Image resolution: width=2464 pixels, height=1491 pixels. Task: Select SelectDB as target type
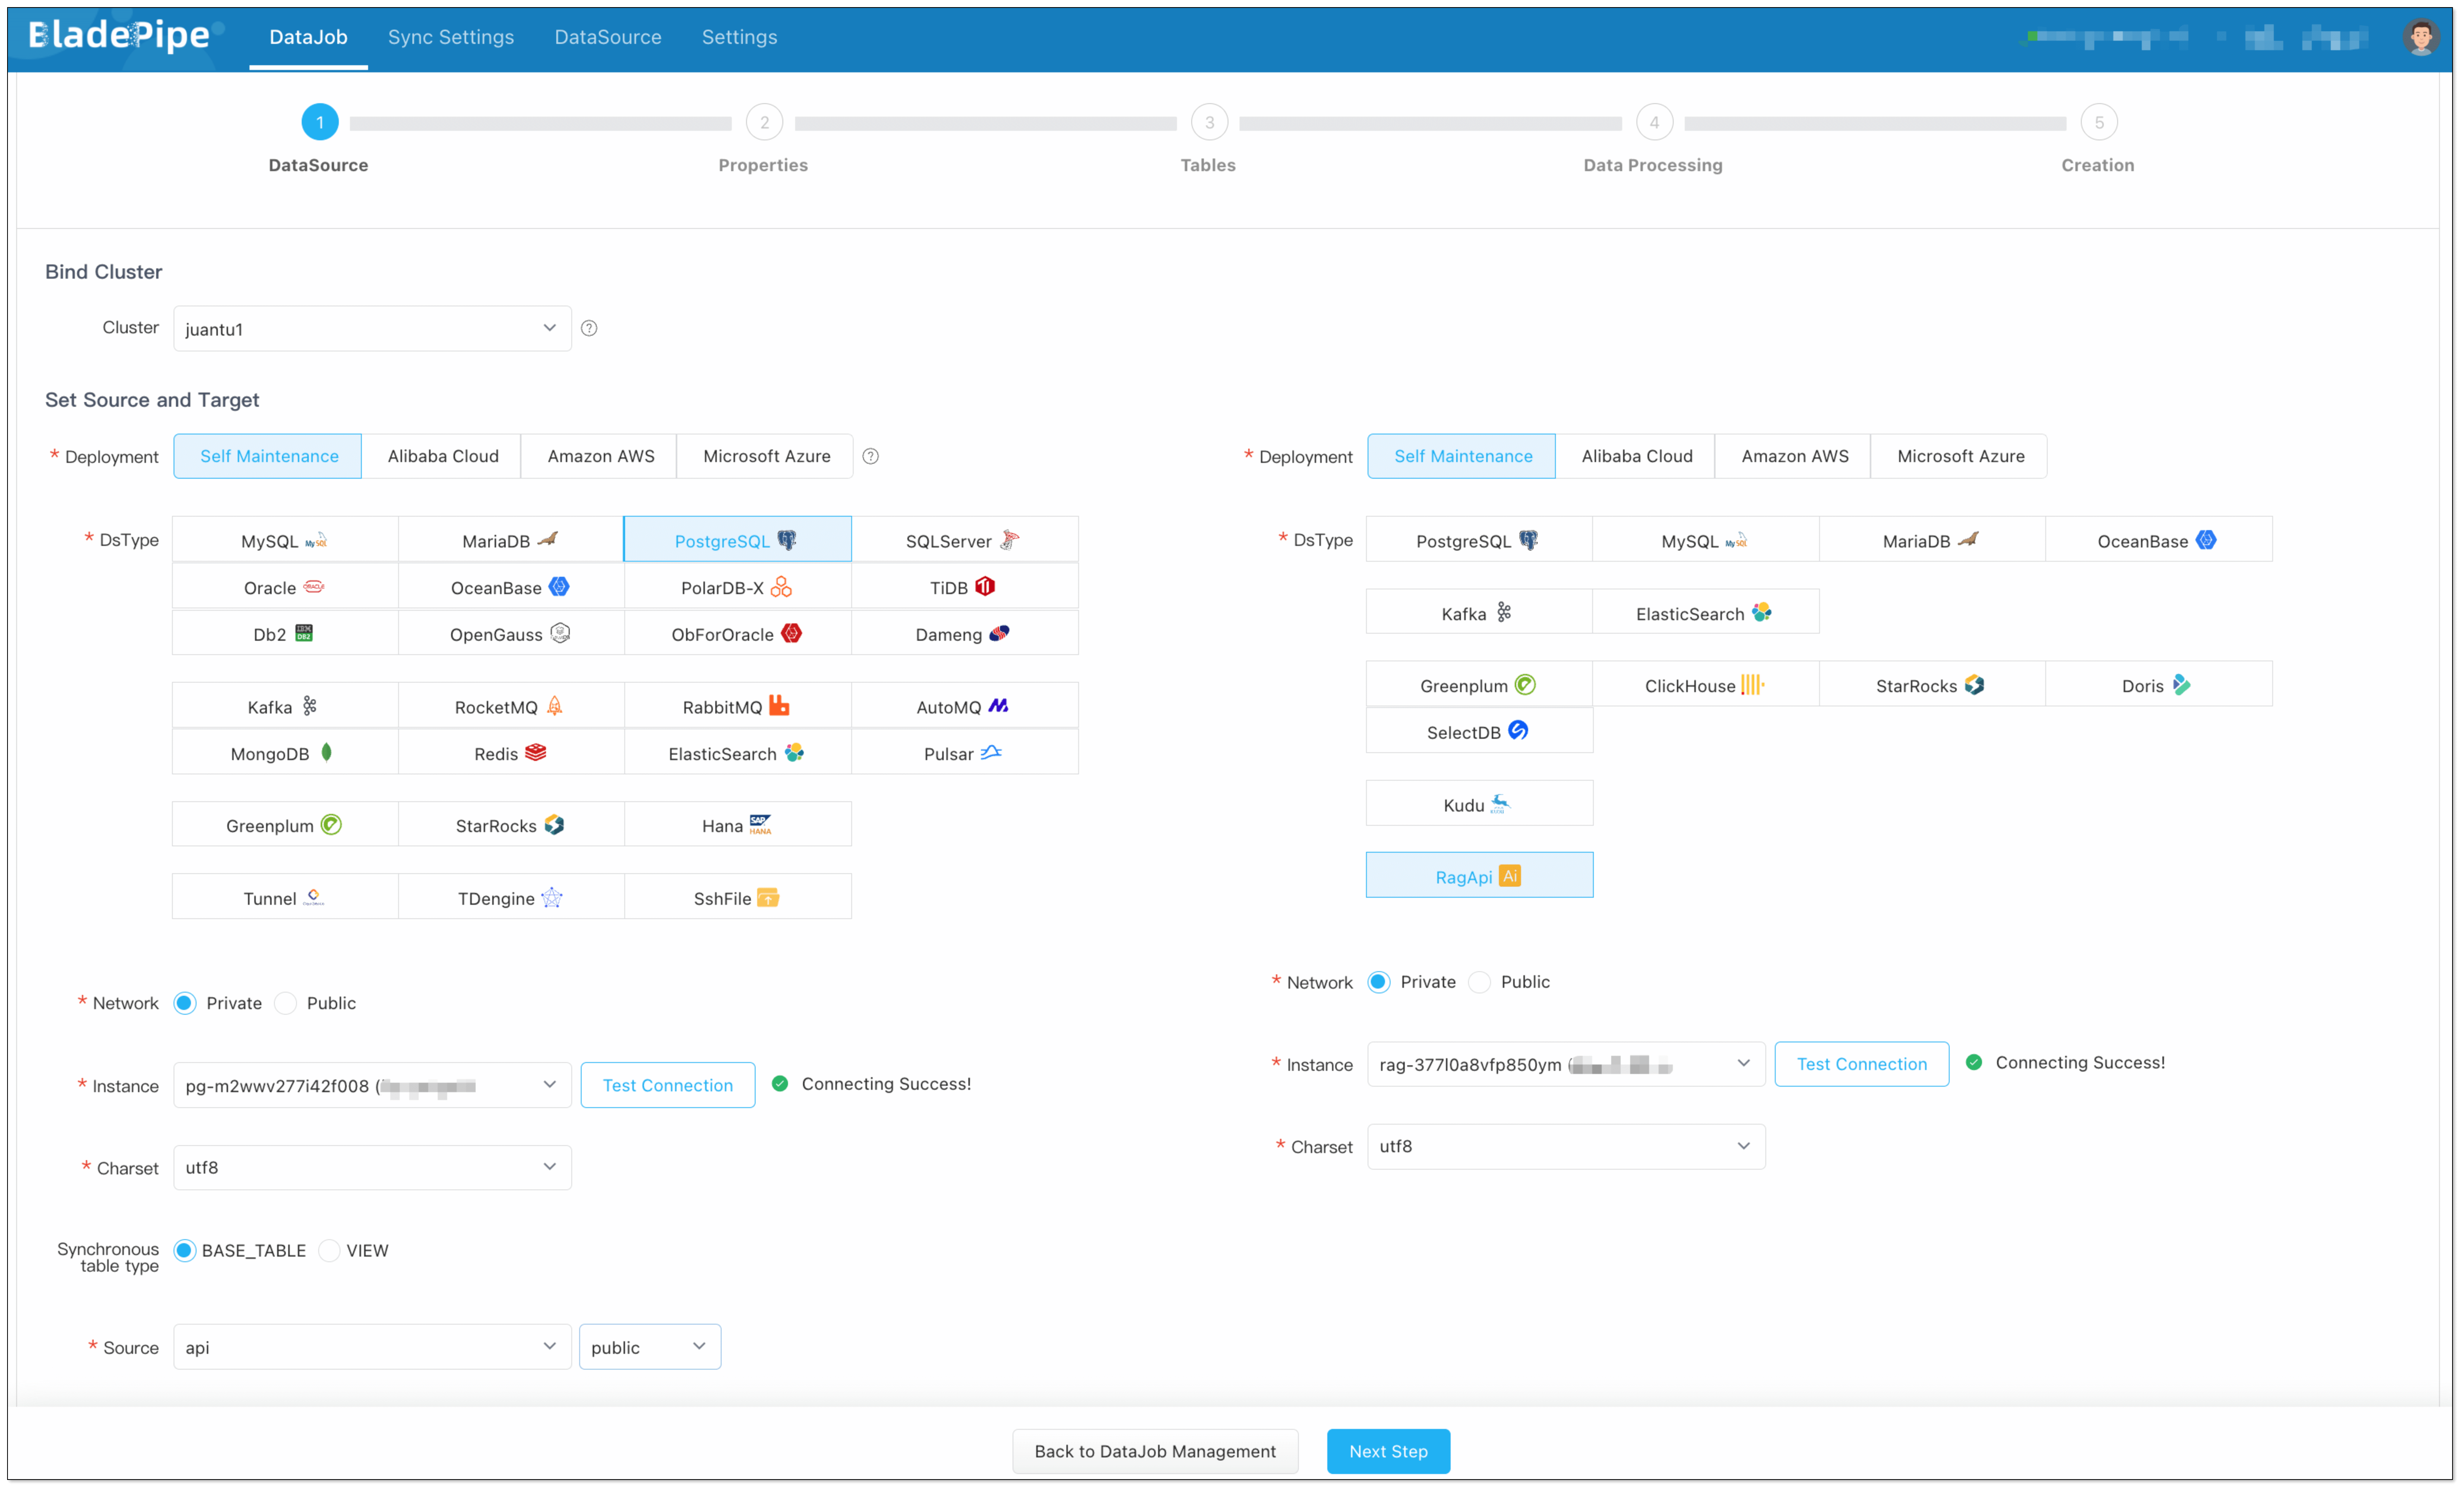point(1478,731)
